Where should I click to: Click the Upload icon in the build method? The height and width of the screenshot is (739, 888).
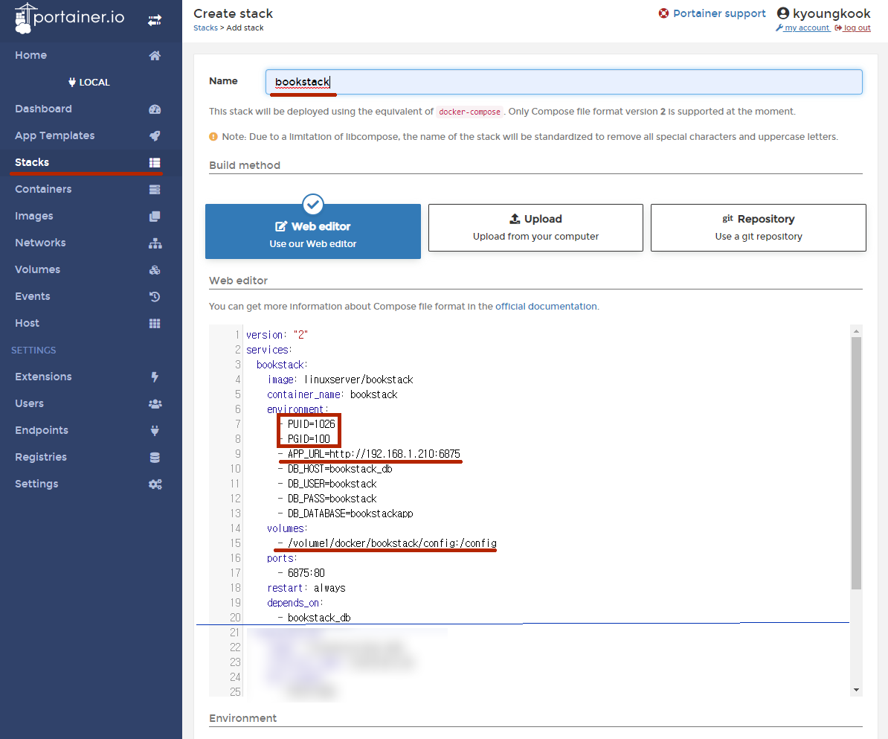click(515, 219)
